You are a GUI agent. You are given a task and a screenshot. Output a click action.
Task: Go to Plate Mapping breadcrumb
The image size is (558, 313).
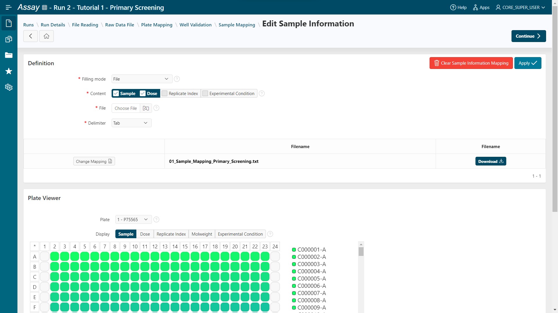pyautogui.click(x=157, y=25)
